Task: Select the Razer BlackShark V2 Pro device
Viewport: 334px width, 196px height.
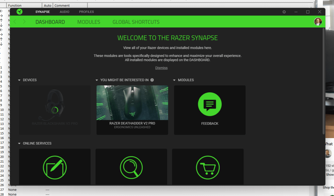Action: click(x=55, y=110)
